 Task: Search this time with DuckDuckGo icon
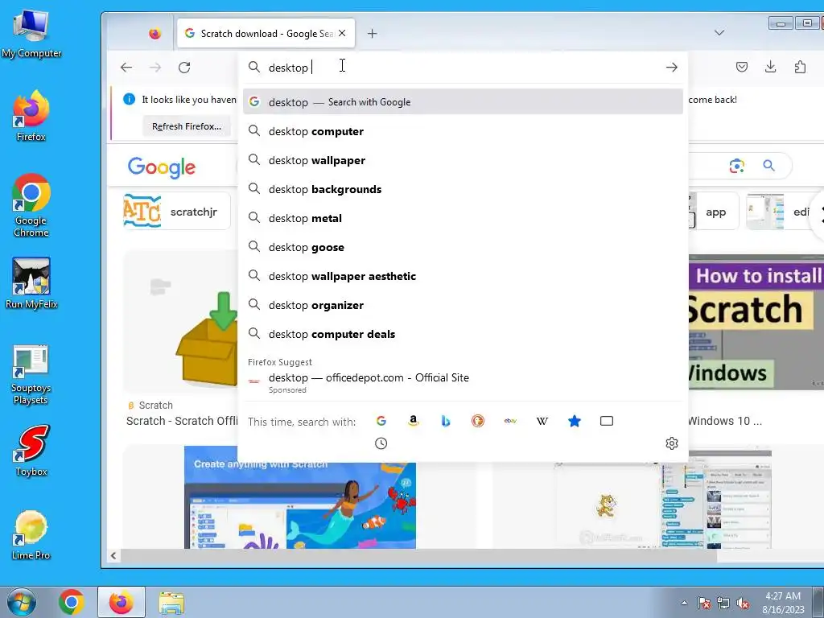pos(478,421)
